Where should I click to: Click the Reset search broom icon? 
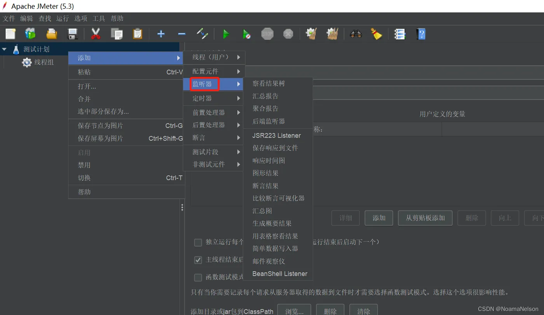376,34
